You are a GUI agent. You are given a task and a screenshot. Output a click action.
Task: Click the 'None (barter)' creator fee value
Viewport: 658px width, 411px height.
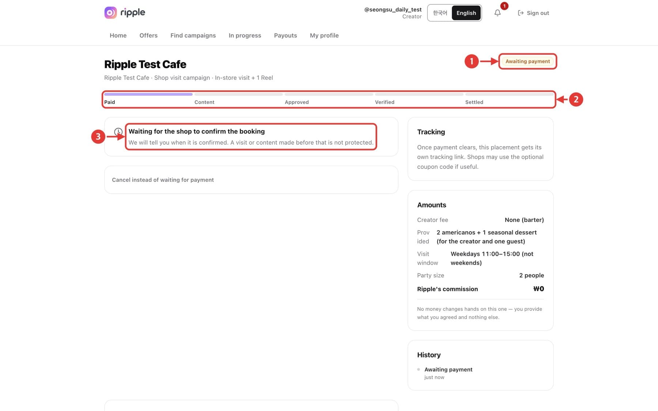[x=524, y=220]
